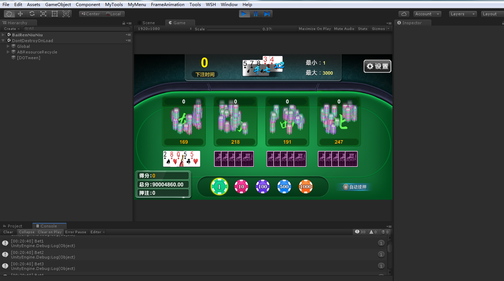504x281 pixels.
Task: Click the Clear console button
Action: (8, 232)
